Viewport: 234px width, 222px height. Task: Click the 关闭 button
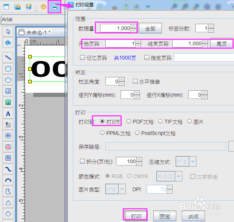point(193,216)
